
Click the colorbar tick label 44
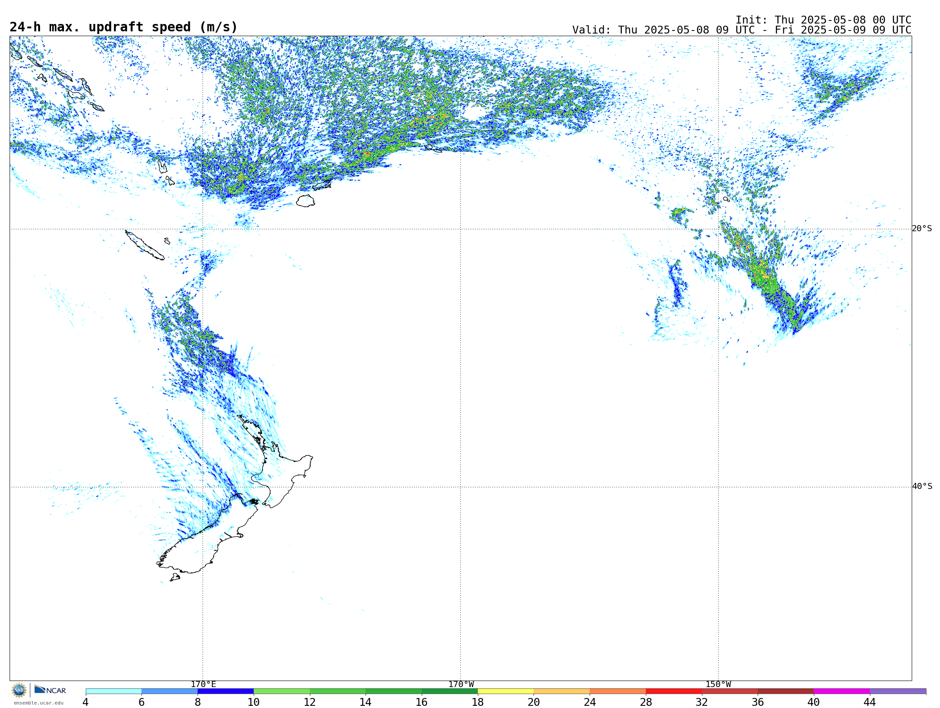click(x=869, y=702)
